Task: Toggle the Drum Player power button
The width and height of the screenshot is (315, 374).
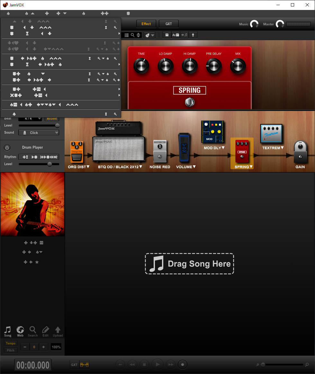Action: 7,148
